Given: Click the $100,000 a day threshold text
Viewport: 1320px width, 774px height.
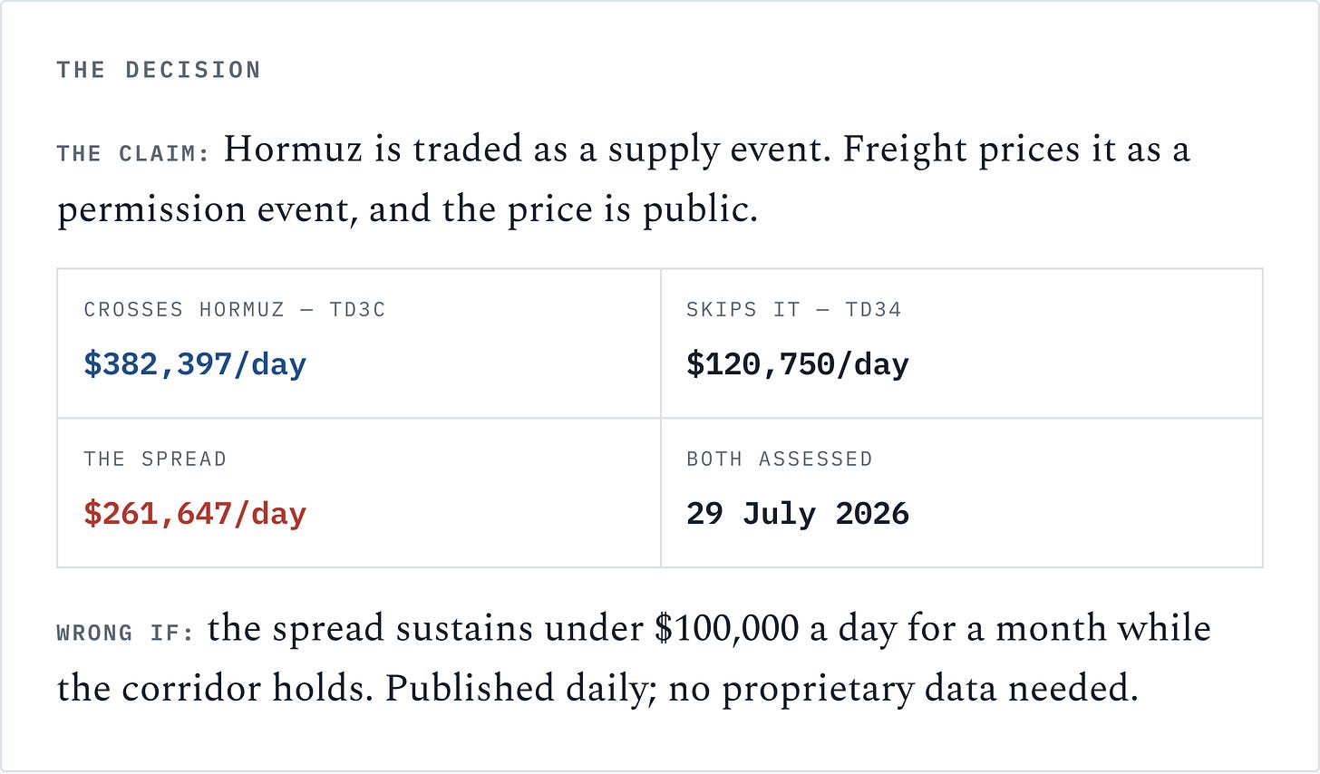Looking at the screenshot, I should click(x=772, y=628).
